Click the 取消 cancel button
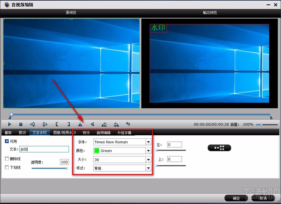Viewport: 281px width, 204px height. click(x=263, y=198)
